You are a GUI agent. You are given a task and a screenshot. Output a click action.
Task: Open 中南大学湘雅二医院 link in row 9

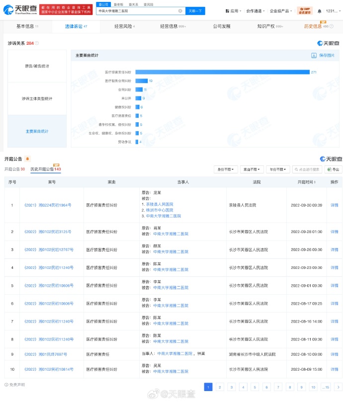click(x=174, y=353)
